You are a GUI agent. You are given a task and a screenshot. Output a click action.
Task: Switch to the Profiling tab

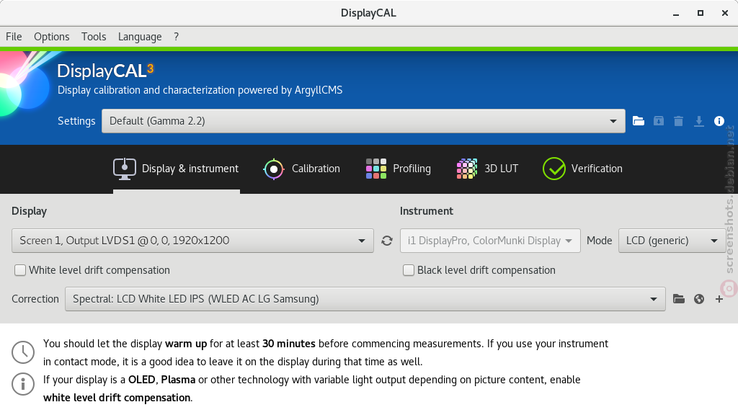398,169
